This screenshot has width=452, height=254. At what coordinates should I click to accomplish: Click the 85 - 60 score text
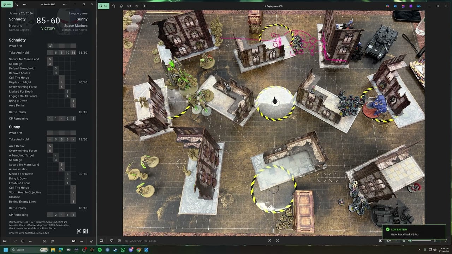(48, 21)
